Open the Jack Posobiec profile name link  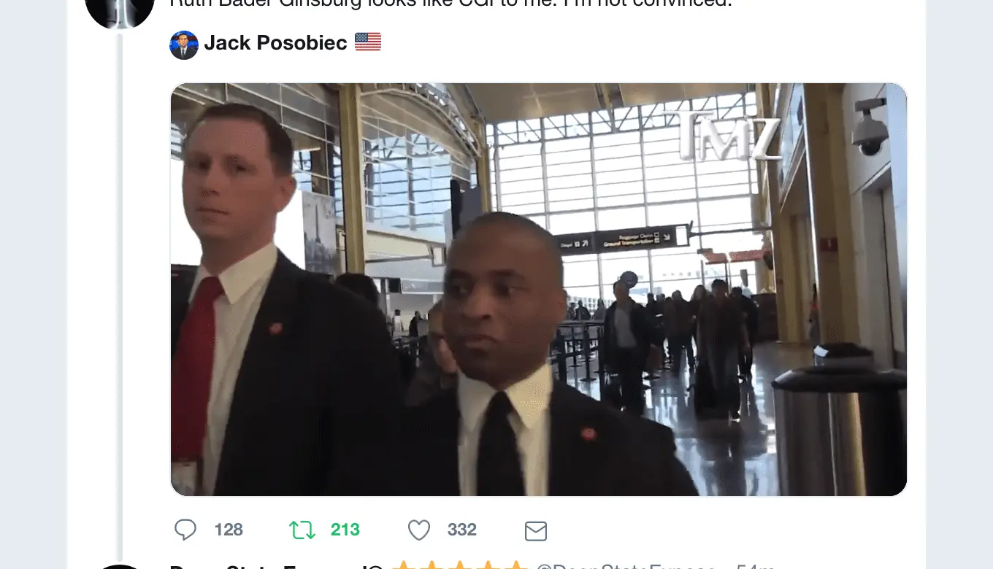[275, 43]
